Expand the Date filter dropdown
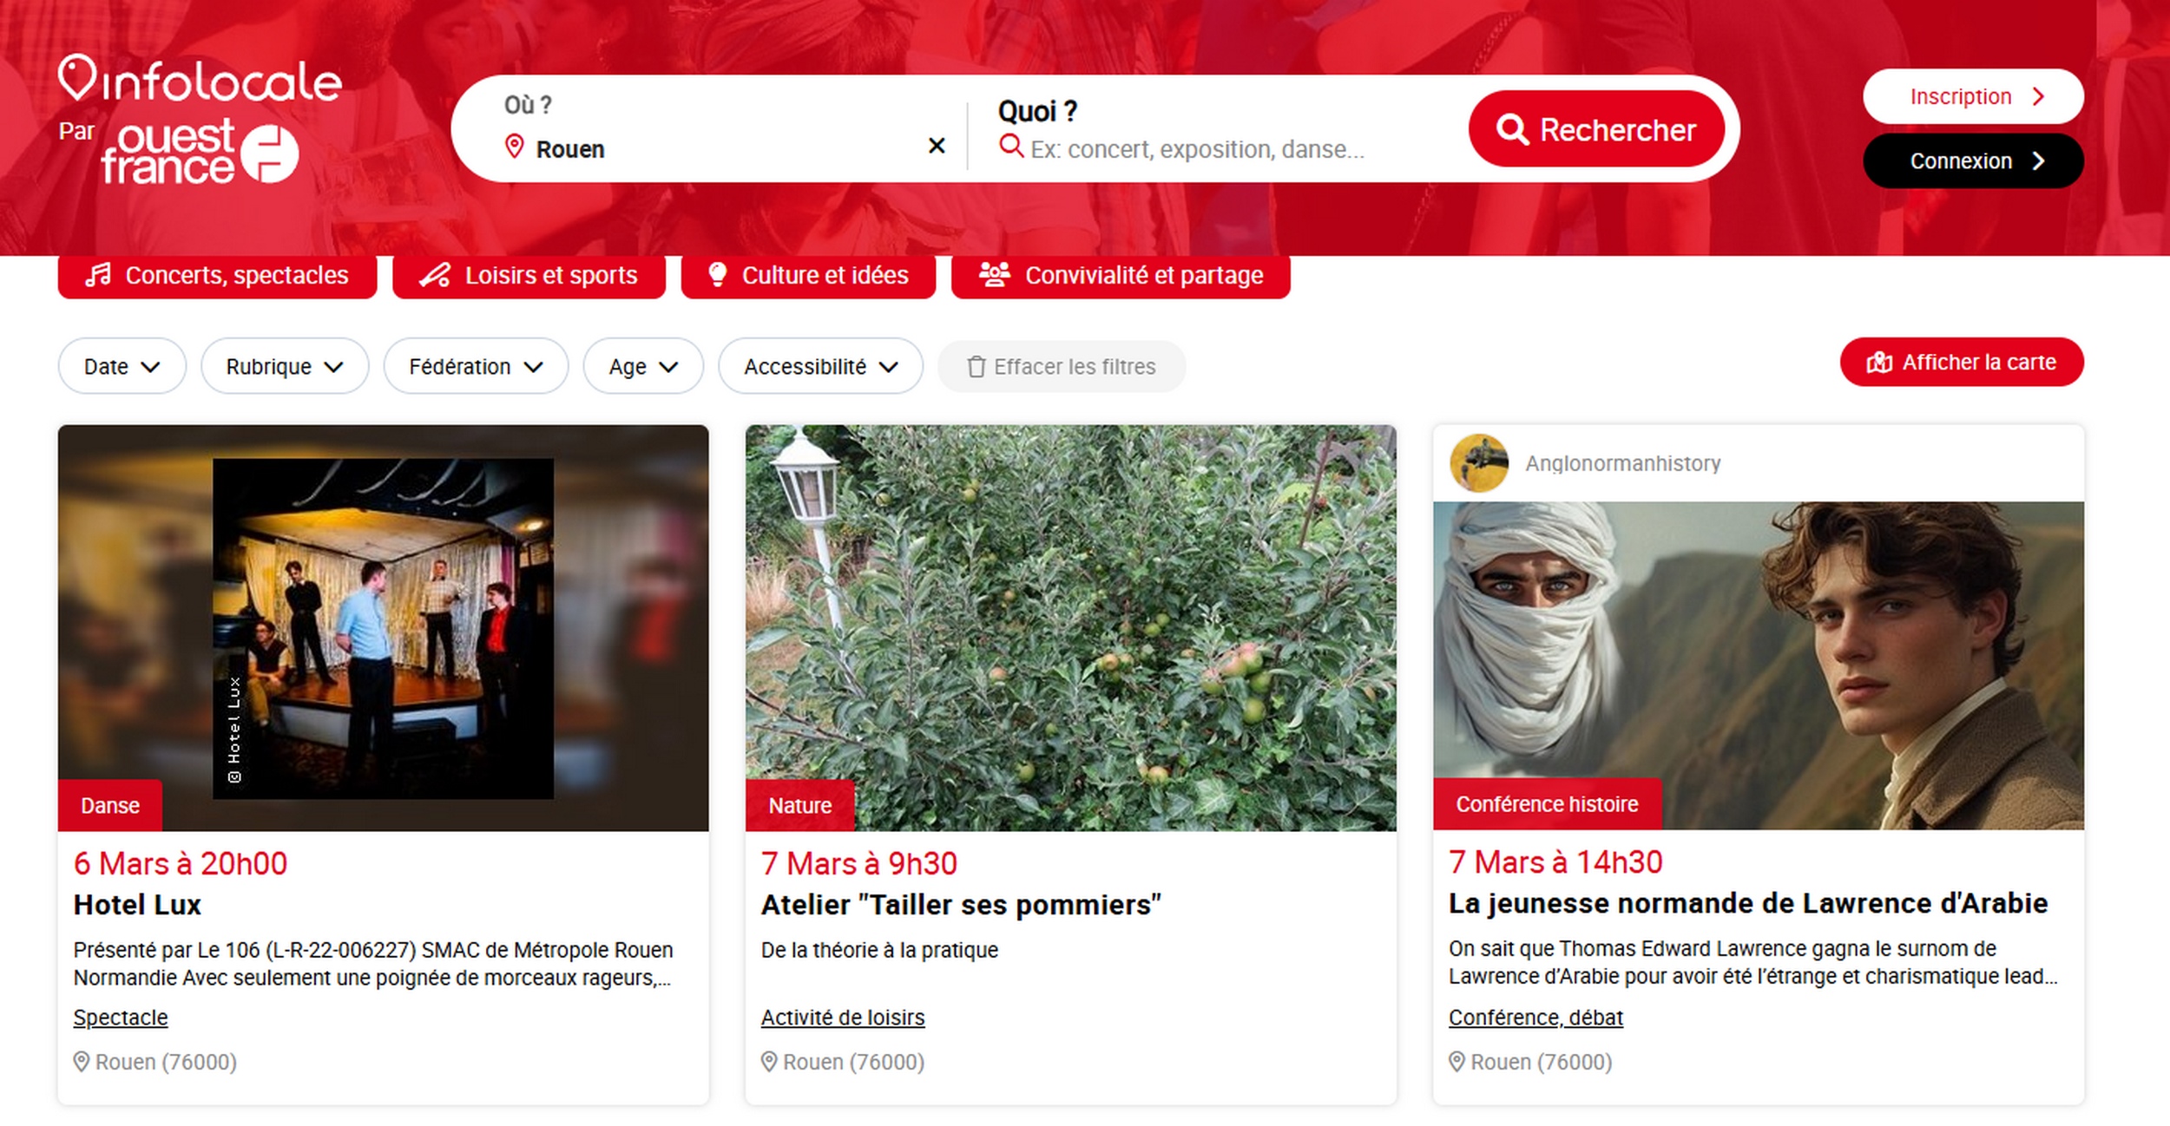The image size is (2170, 1126). (122, 367)
